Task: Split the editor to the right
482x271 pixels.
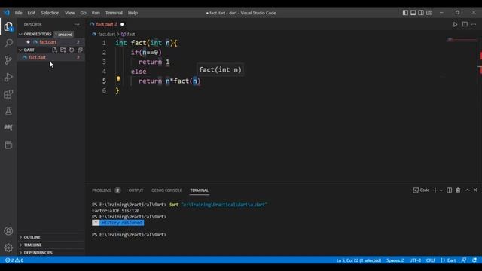Action: [465, 24]
